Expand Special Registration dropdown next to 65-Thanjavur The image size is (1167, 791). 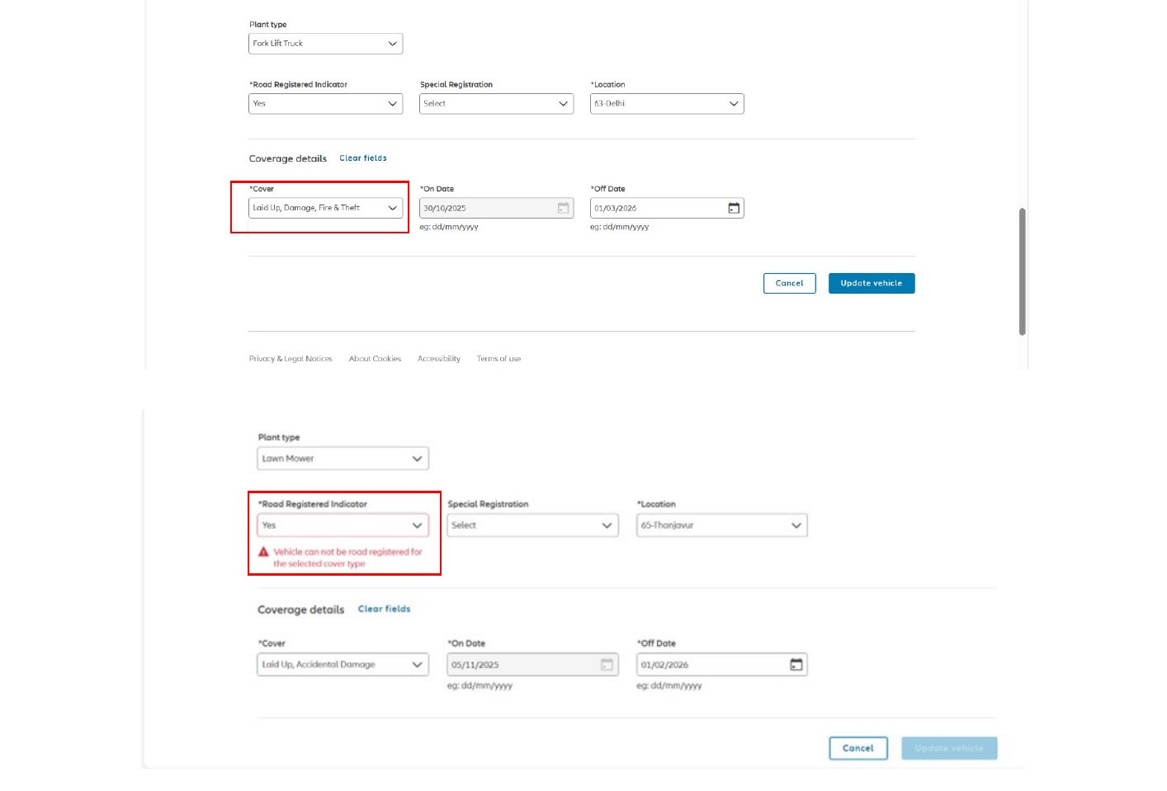(x=532, y=525)
